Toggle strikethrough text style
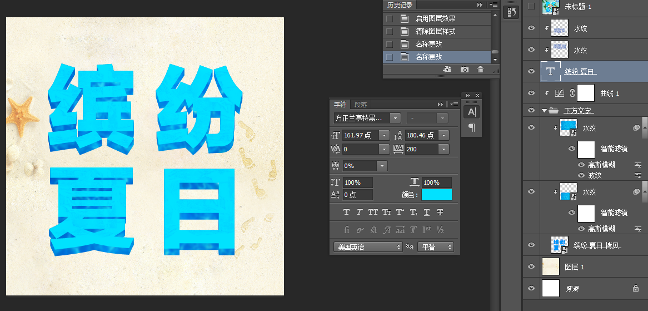This screenshot has height=311, width=648. point(440,212)
